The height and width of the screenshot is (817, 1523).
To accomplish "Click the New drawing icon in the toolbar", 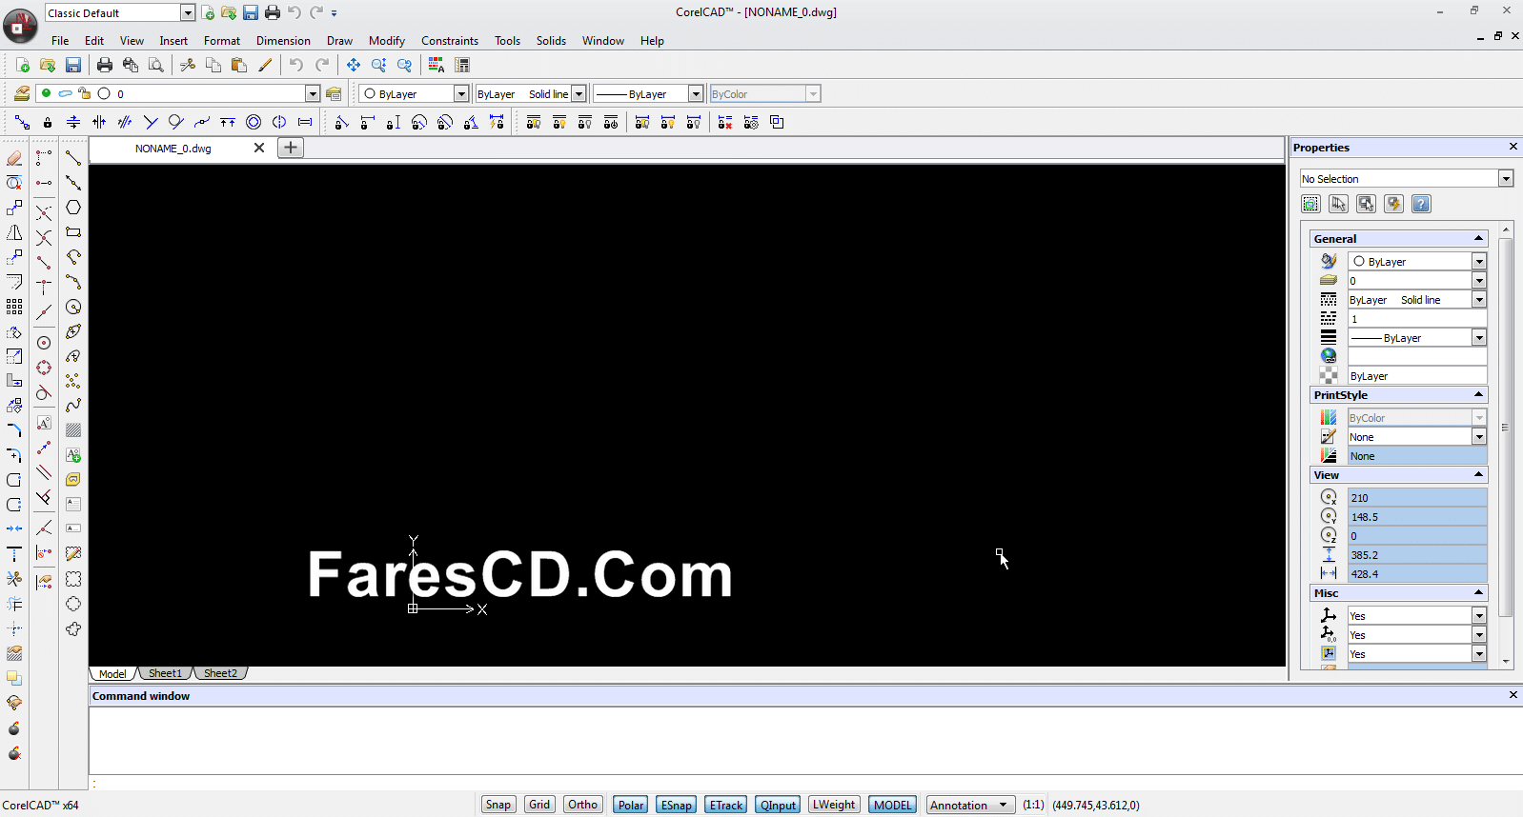I will [22, 65].
